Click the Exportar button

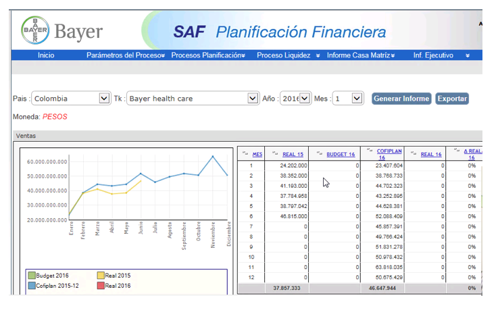[452, 99]
